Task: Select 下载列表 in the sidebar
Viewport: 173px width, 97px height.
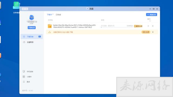Action: (x=32, y=37)
